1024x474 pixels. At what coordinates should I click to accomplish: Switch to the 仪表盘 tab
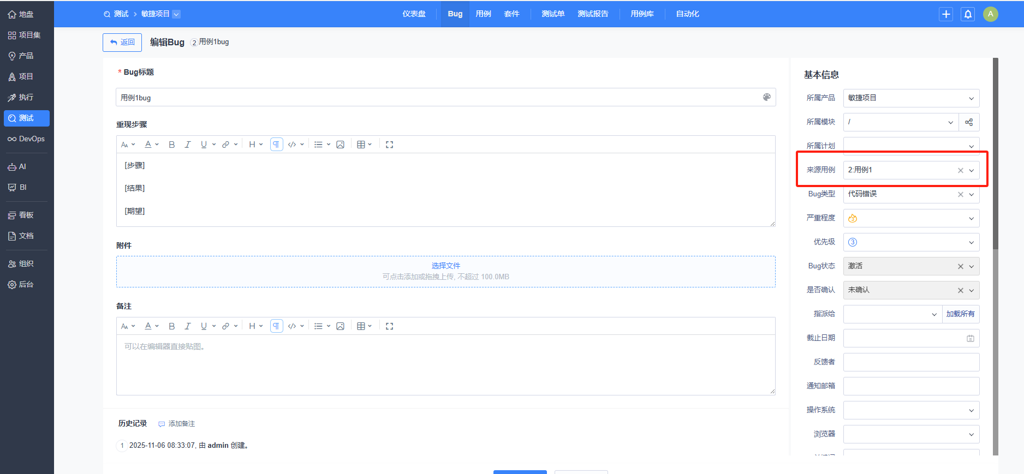[414, 14]
